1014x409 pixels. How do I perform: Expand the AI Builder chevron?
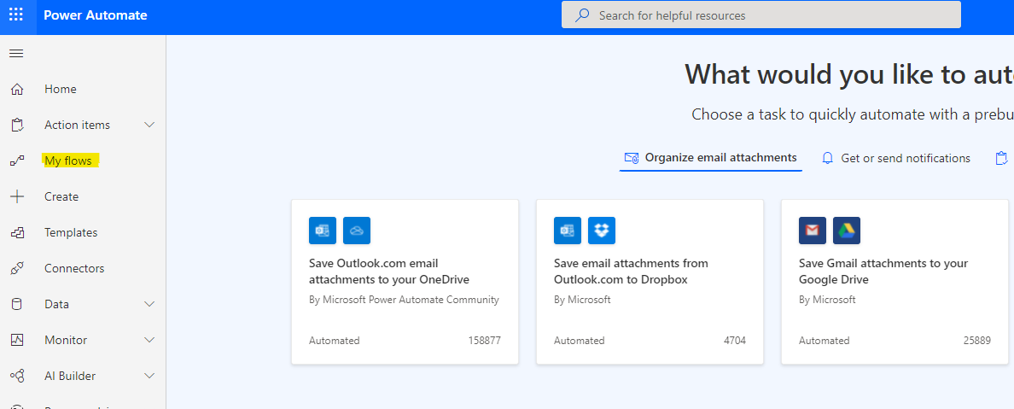pos(149,376)
